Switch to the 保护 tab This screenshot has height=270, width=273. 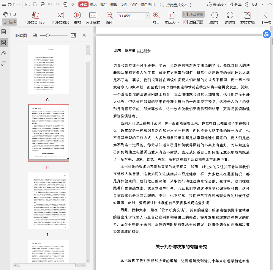click(x=134, y=5)
